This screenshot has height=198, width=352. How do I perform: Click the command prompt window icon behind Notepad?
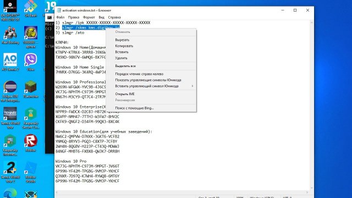(50, 18)
